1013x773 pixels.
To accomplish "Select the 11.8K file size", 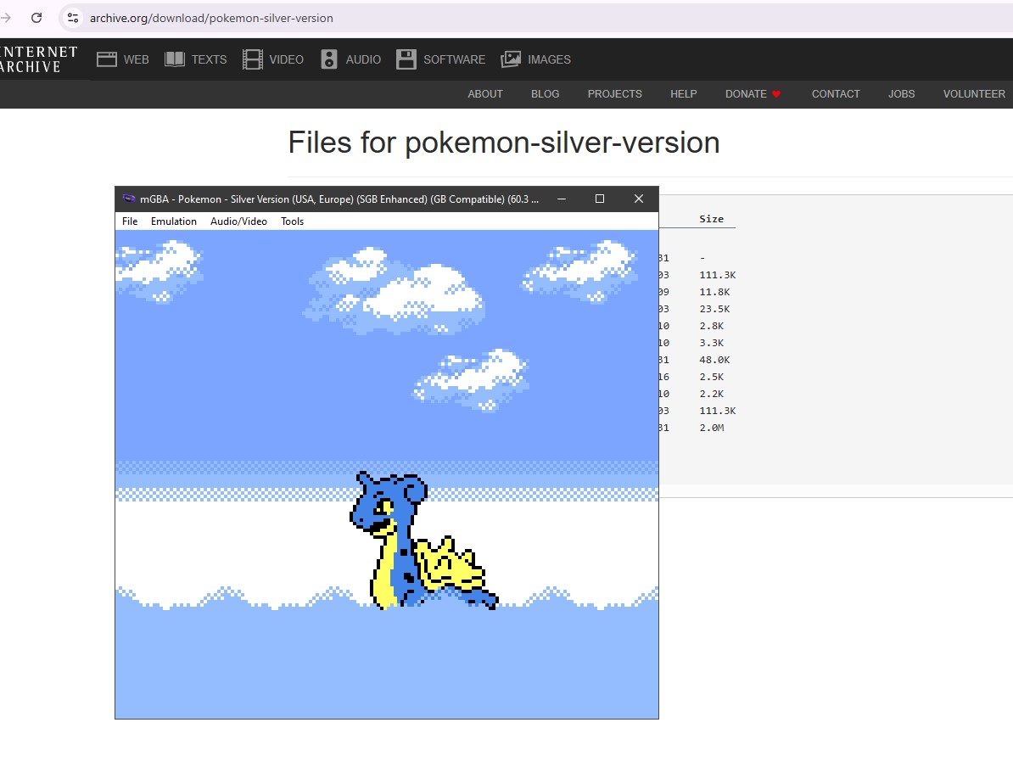I will [x=714, y=292].
